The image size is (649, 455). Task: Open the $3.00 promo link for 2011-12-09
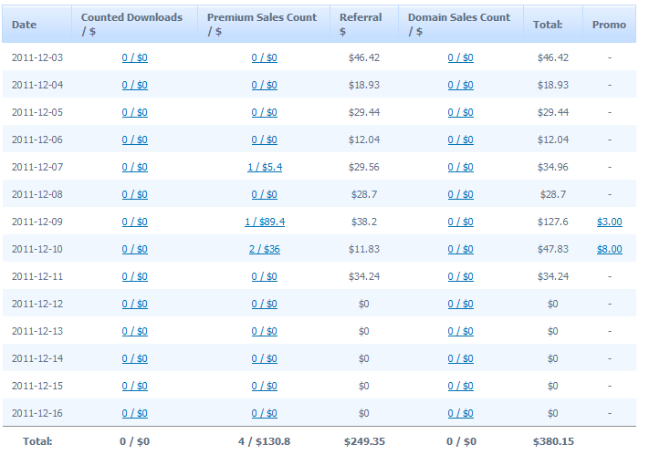coord(609,222)
